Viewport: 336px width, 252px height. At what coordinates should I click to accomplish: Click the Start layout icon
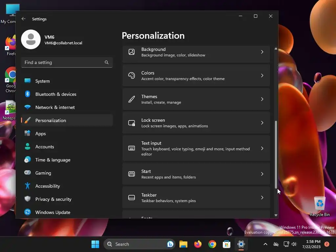tap(132, 174)
